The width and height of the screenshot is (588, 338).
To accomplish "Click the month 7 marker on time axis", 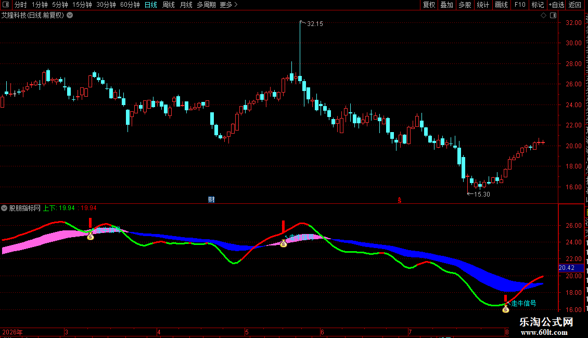I will [410, 332].
